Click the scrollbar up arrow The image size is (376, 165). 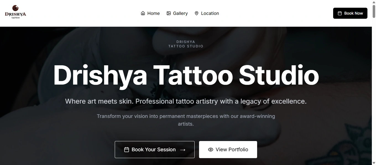(x=374, y=2)
